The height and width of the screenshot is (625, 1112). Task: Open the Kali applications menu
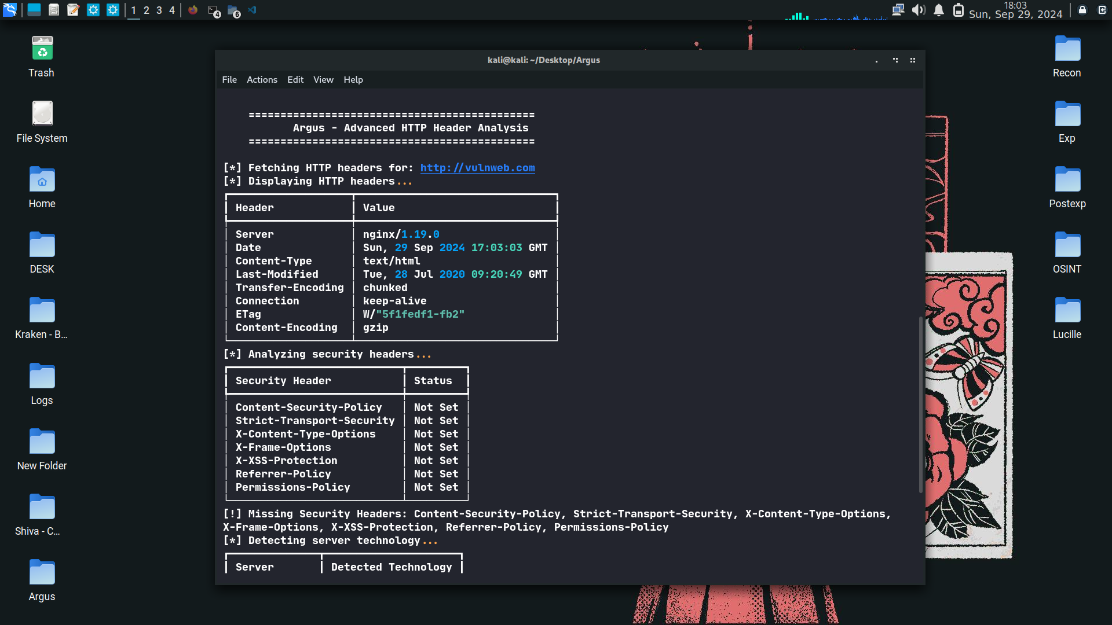pyautogui.click(x=10, y=10)
